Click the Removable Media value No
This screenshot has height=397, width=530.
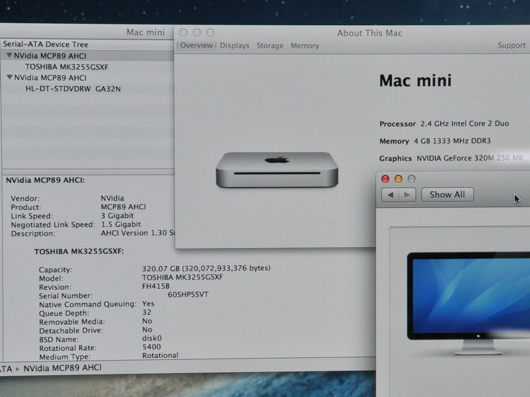click(147, 321)
